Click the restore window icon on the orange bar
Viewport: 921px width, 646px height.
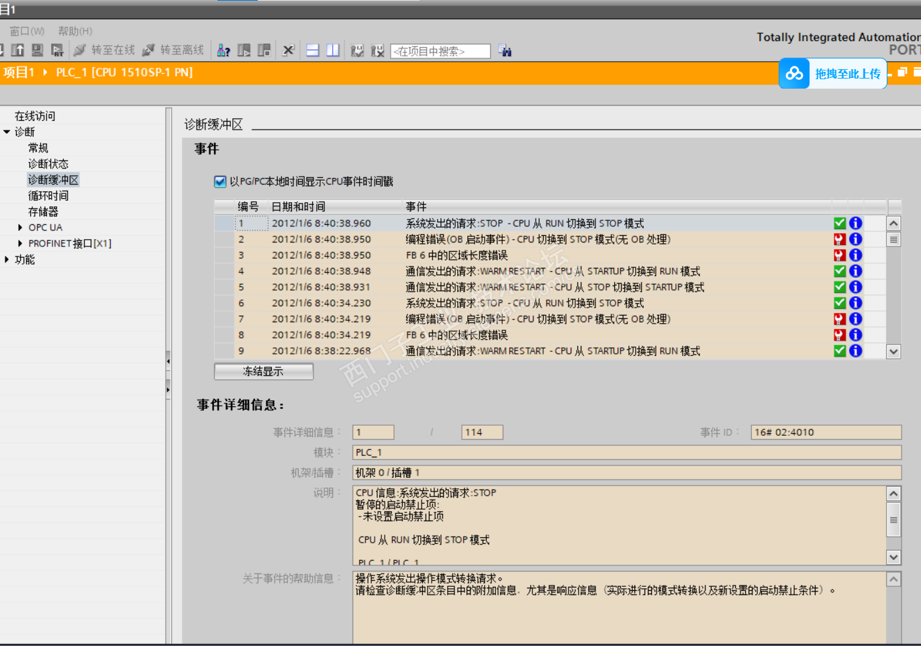902,72
